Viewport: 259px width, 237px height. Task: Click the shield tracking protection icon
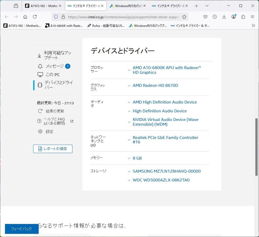pyautogui.click(x=56, y=16)
